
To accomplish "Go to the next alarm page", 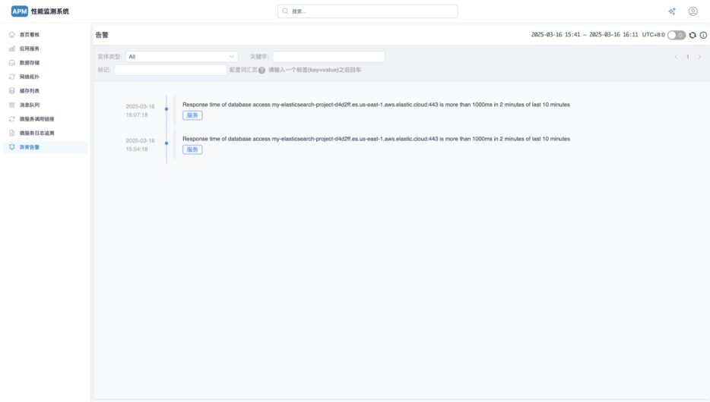I will tap(699, 57).
